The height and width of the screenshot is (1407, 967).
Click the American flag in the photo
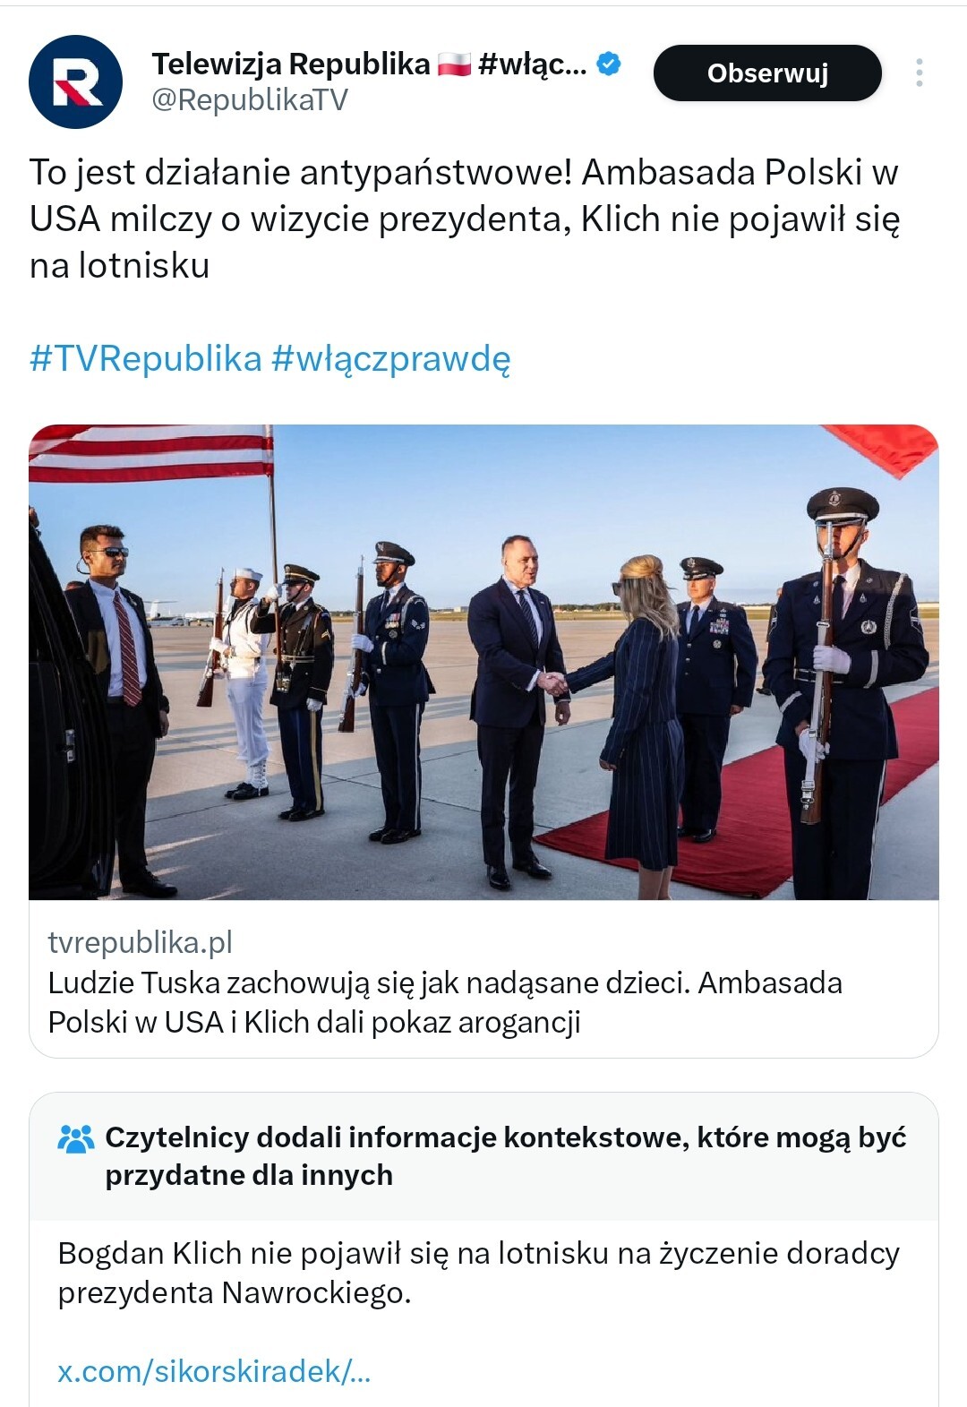click(x=150, y=453)
